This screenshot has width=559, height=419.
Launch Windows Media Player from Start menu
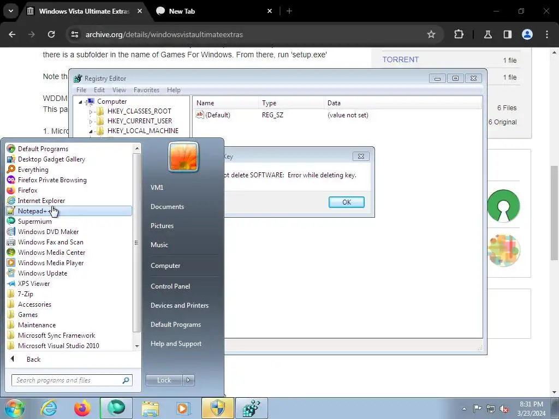point(51,262)
